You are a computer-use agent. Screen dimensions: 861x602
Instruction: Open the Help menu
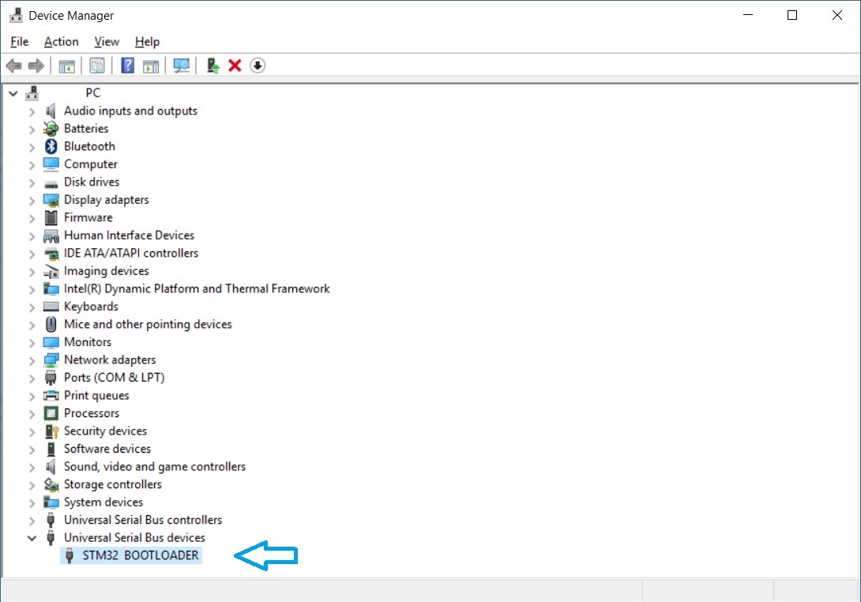(x=147, y=42)
